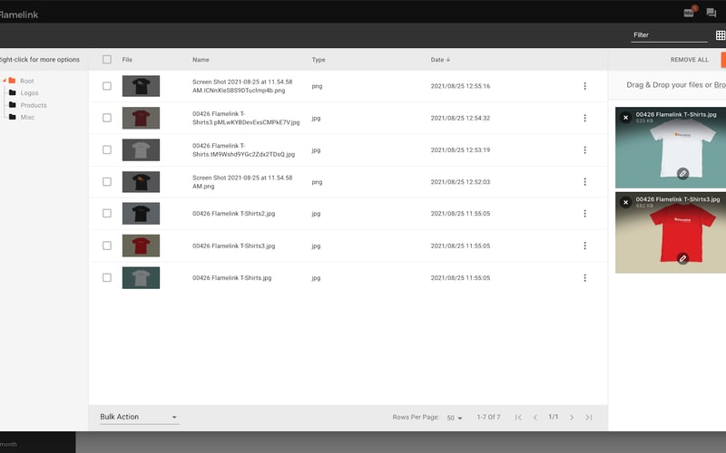Image resolution: width=726 pixels, height=453 pixels.
Task: Open thumbnail of Screen Shot ICNnXIeSBS9DTucImp4b.png
Action: click(x=141, y=86)
